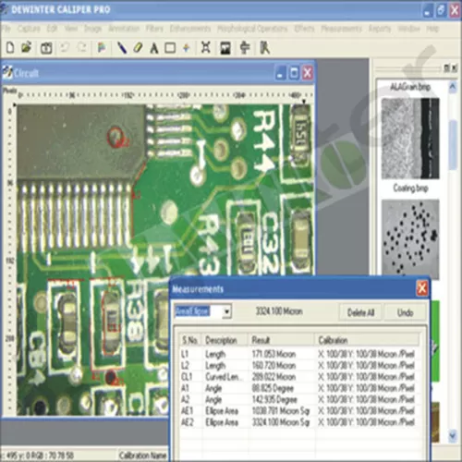Click the colorful palette toolbar icon
Screen dimensions: 462x462
click(102, 48)
